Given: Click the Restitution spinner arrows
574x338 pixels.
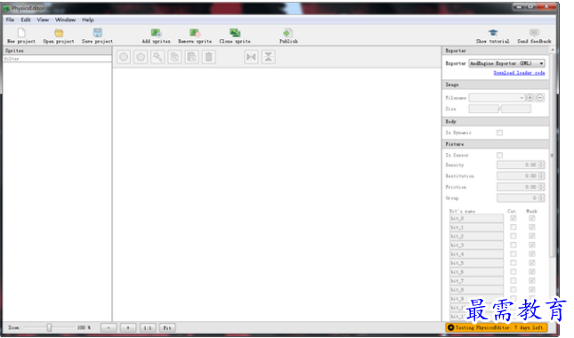Looking at the screenshot, I should click(541, 176).
